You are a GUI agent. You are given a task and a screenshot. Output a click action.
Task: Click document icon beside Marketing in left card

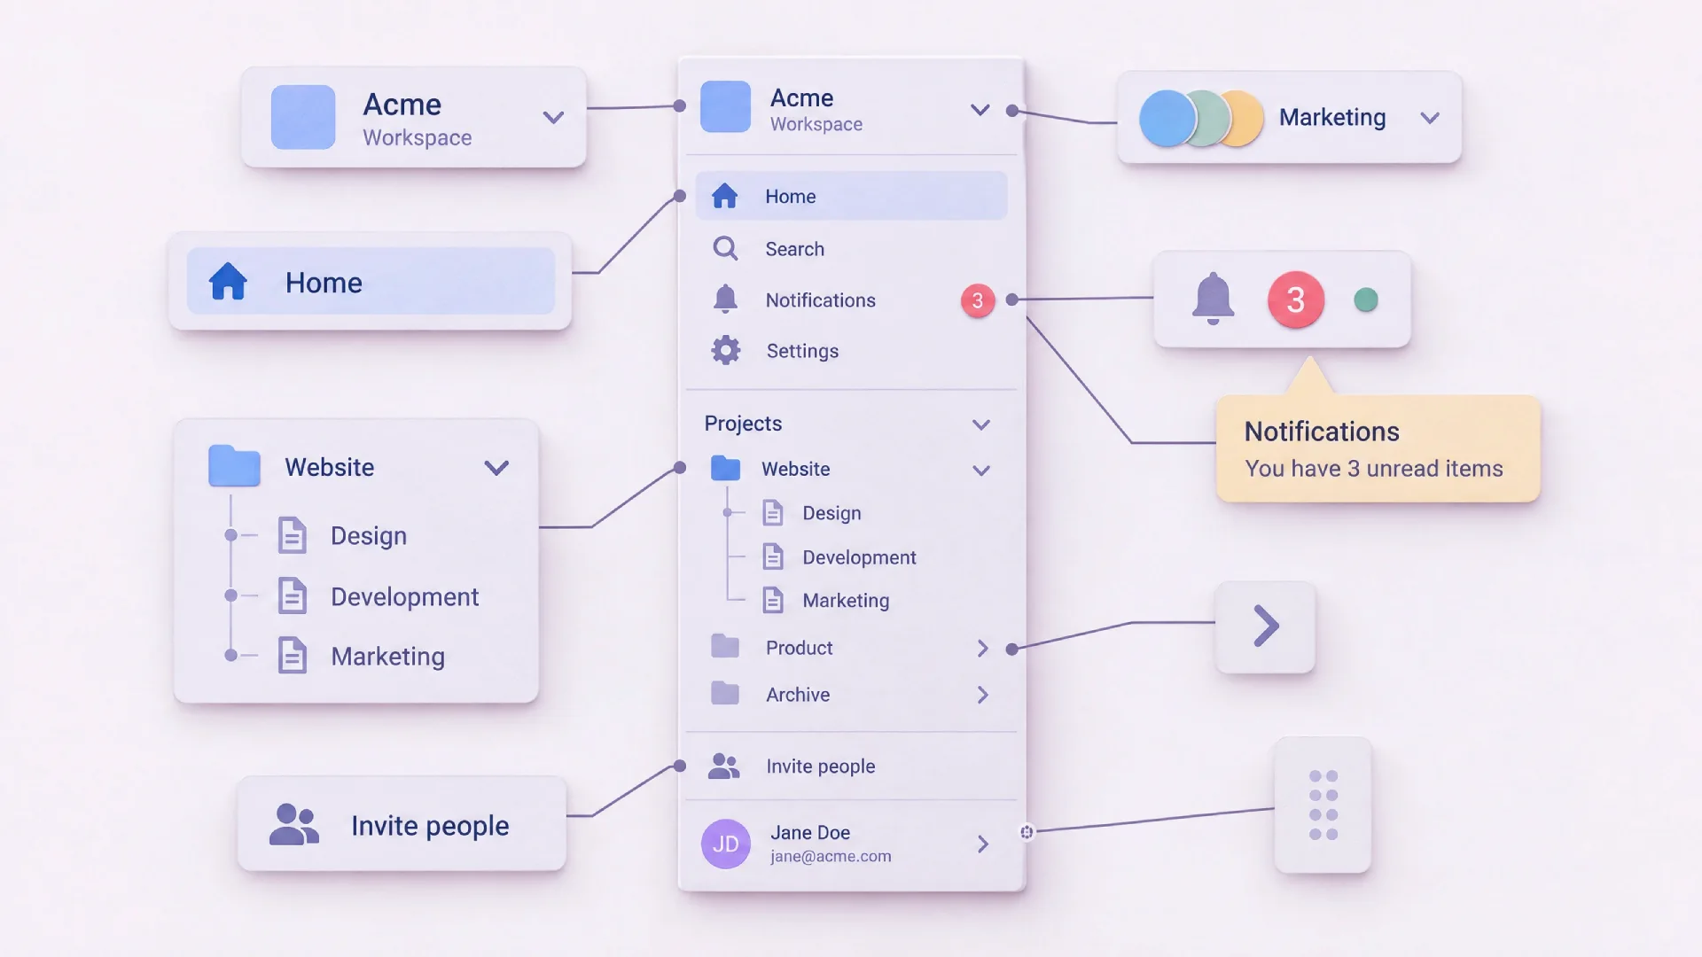tap(293, 656)
